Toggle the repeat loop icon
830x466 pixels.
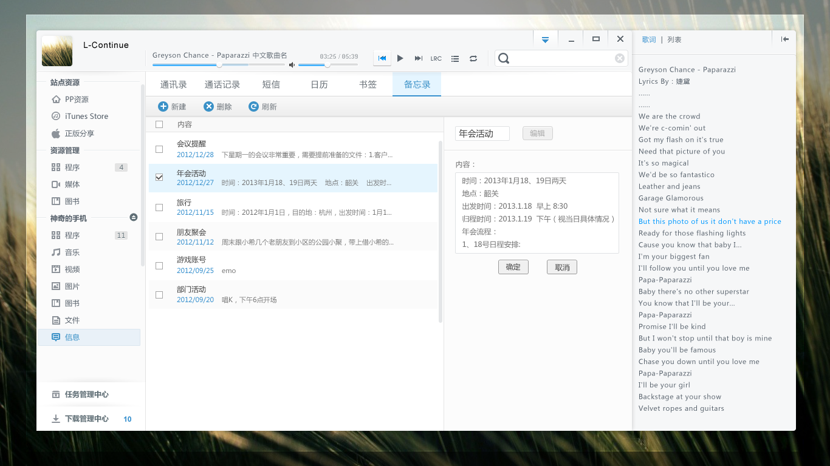tap(473, 59)
